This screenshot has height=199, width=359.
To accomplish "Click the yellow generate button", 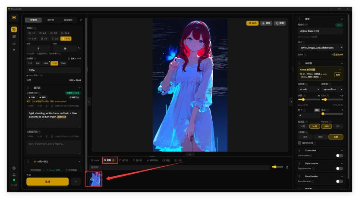I will 47,182.
